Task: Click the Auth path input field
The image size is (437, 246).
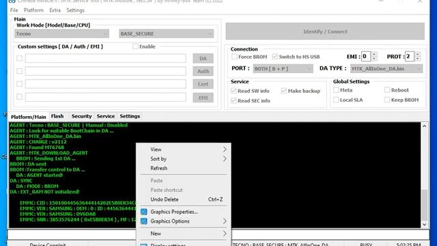Action: point(106,71)
